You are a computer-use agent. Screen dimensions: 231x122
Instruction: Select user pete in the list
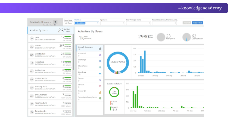(50, 38)
